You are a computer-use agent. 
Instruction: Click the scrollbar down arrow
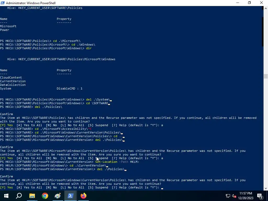click(266, 188)
